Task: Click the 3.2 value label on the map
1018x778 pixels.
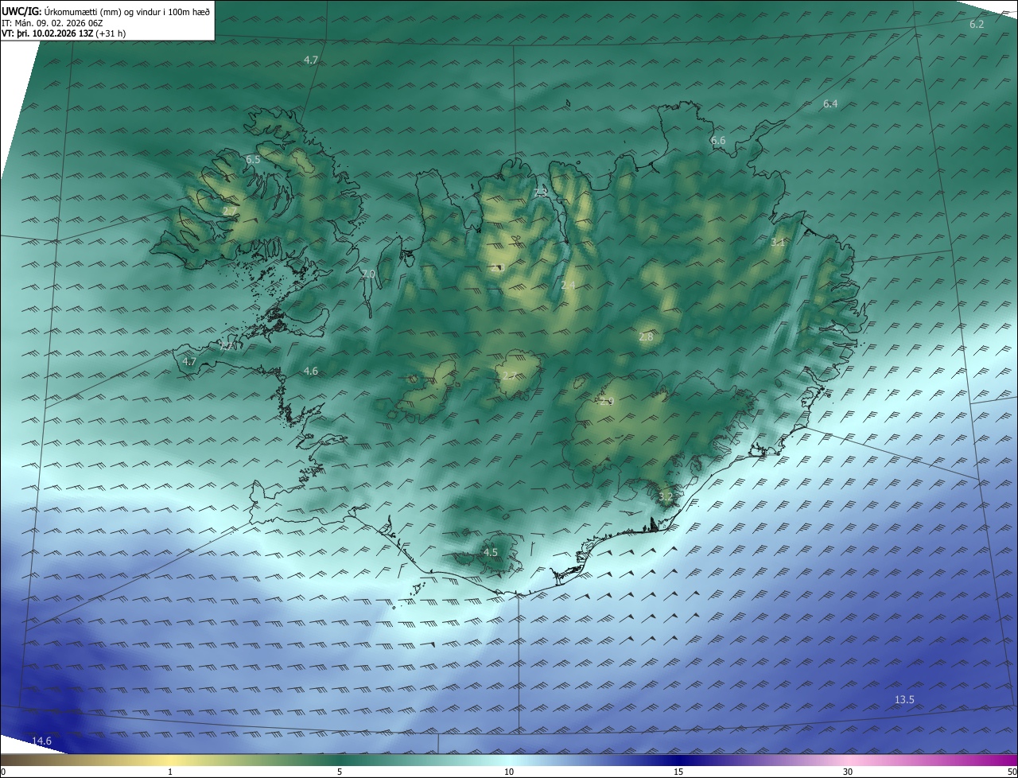Action: click(x=666, y=497)
